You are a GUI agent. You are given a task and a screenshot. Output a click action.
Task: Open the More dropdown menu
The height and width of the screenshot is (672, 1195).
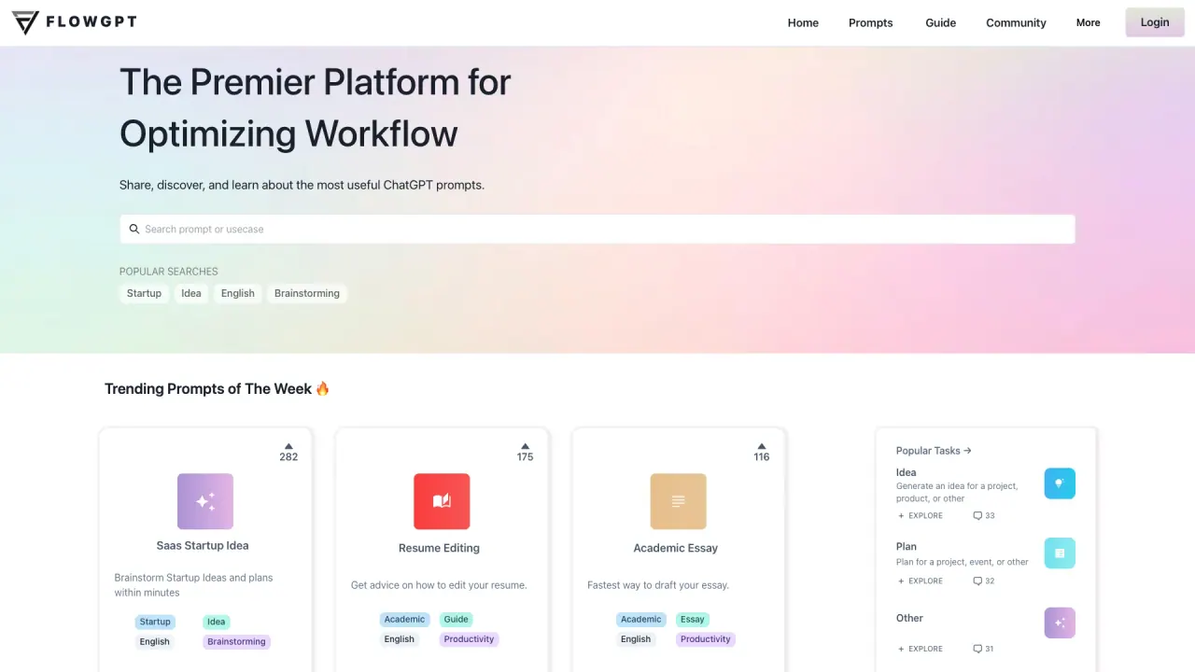1088,22
